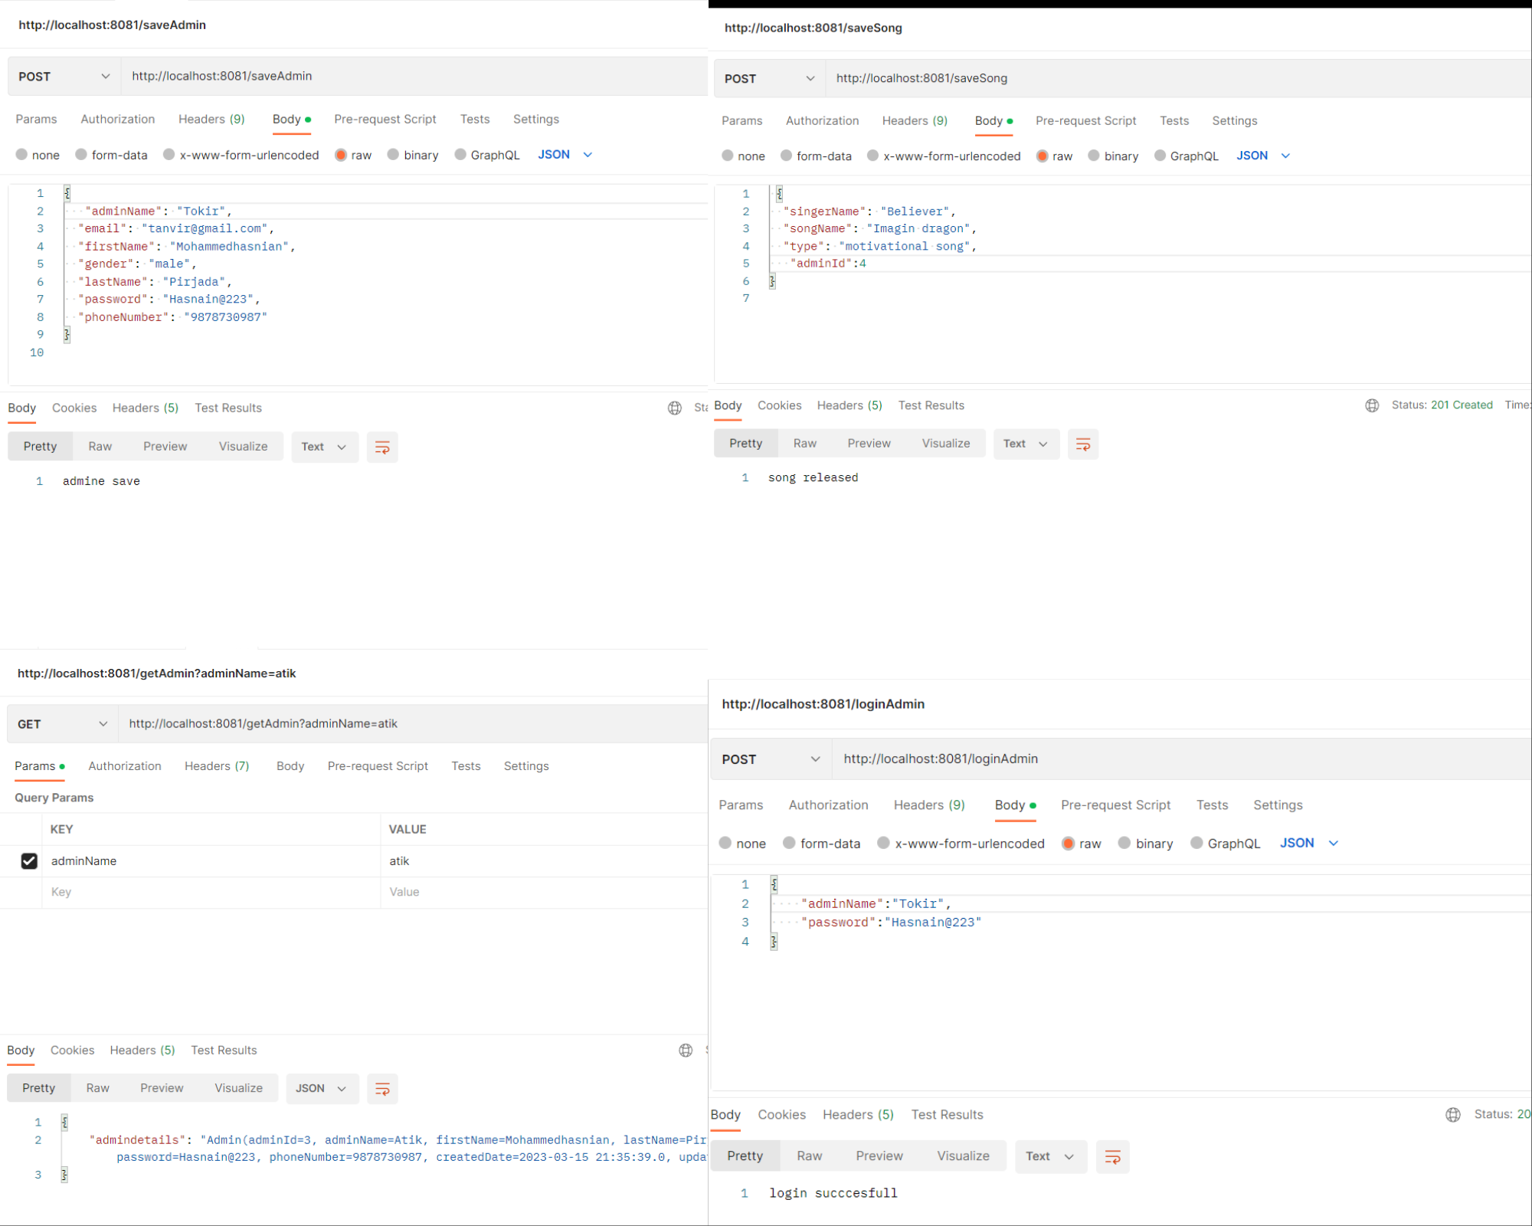Switch to the Headers tab in saveSong request

pos(914,120)
